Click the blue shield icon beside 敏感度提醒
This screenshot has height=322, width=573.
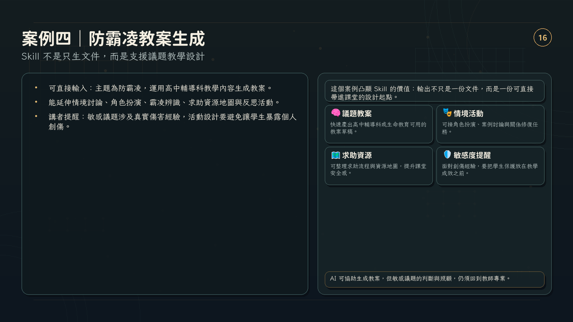tap(447, 154)
